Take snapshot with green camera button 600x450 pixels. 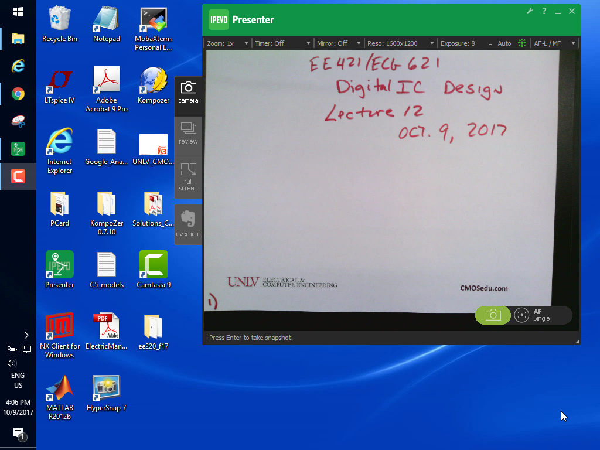(x=493, y=315)
